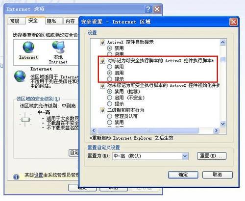Click the 重置(E)... button
This screenshot has width=245, height=201.
212,156
